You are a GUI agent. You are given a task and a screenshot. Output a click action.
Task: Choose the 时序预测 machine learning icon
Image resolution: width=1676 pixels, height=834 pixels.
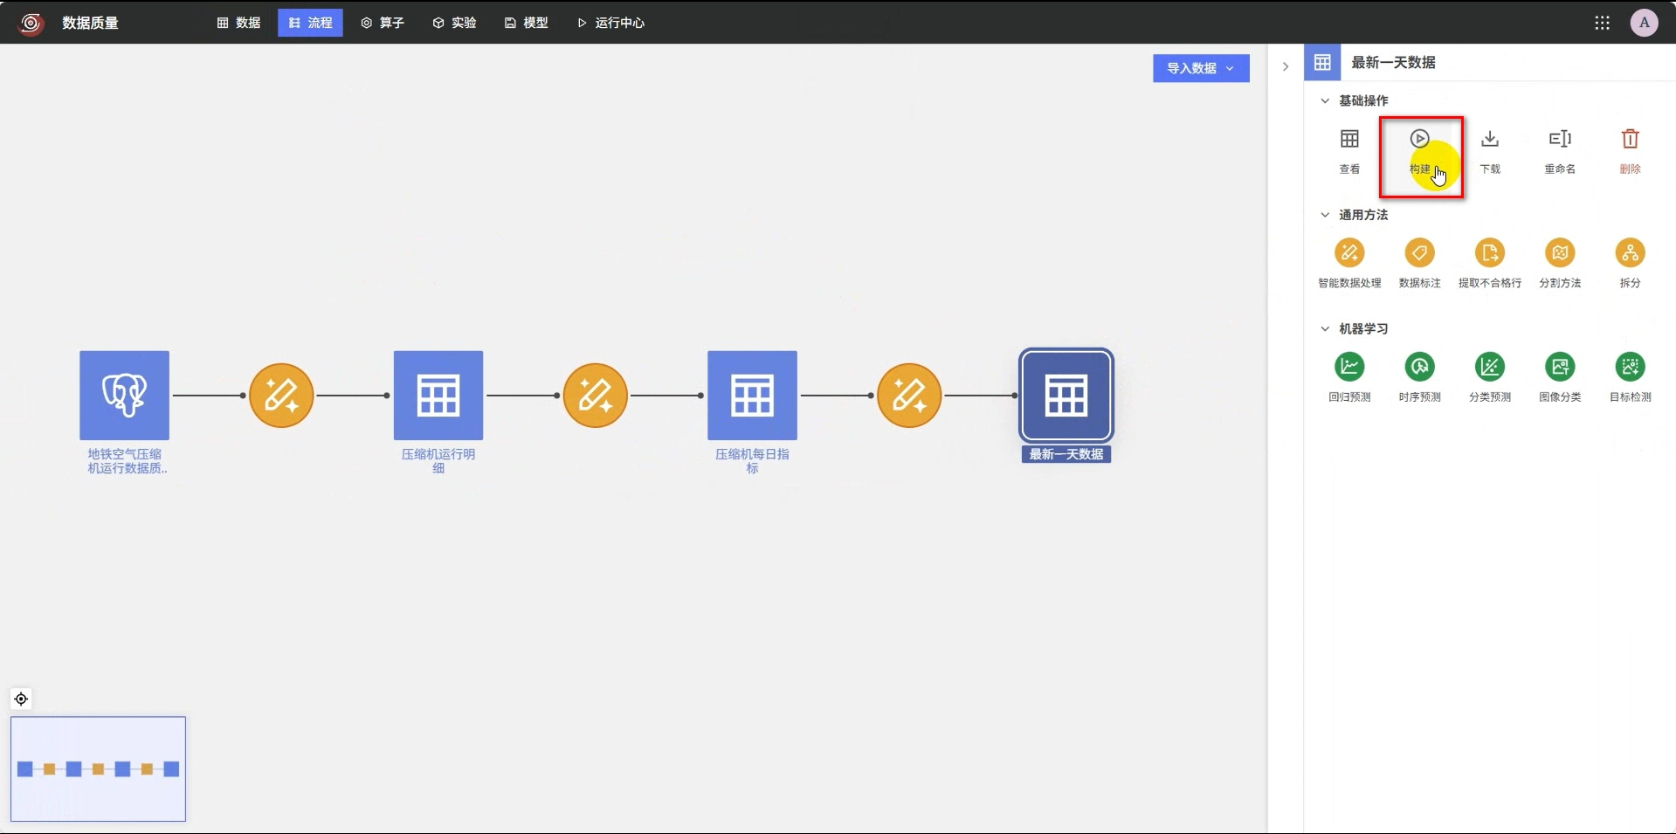1419,367
